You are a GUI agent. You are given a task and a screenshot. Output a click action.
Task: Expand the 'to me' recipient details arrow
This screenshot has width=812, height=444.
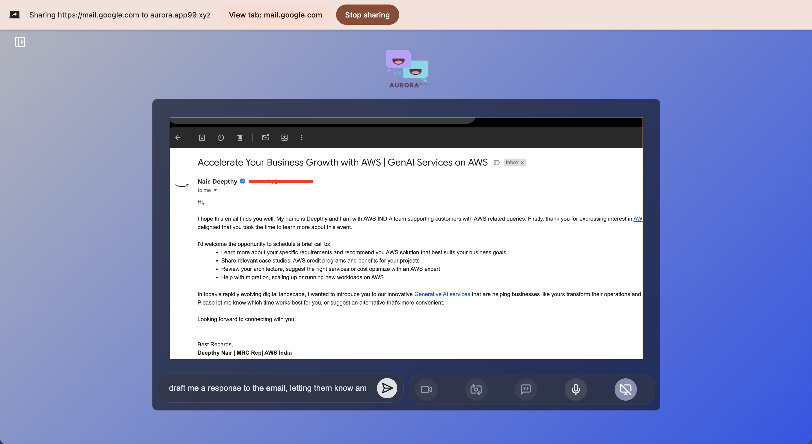[215, 190]
